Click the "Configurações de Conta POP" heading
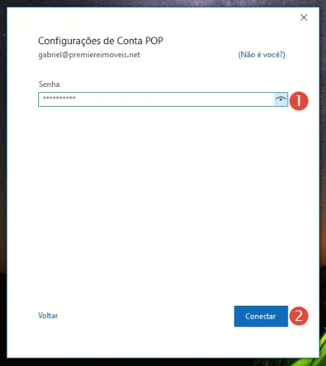 coord(101,41)
